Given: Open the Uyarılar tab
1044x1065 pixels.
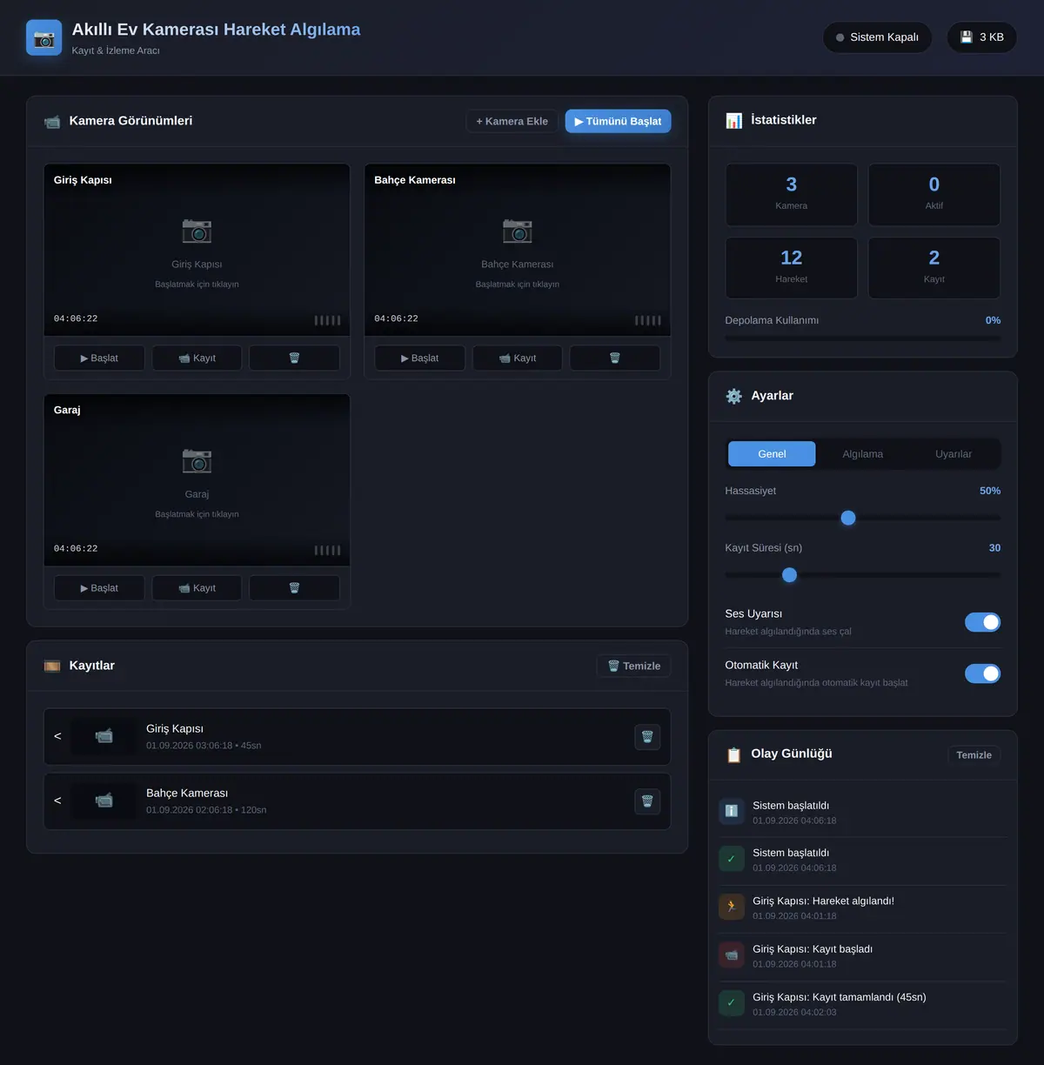Looking at the screenshot, I should (x=954, y=454).
